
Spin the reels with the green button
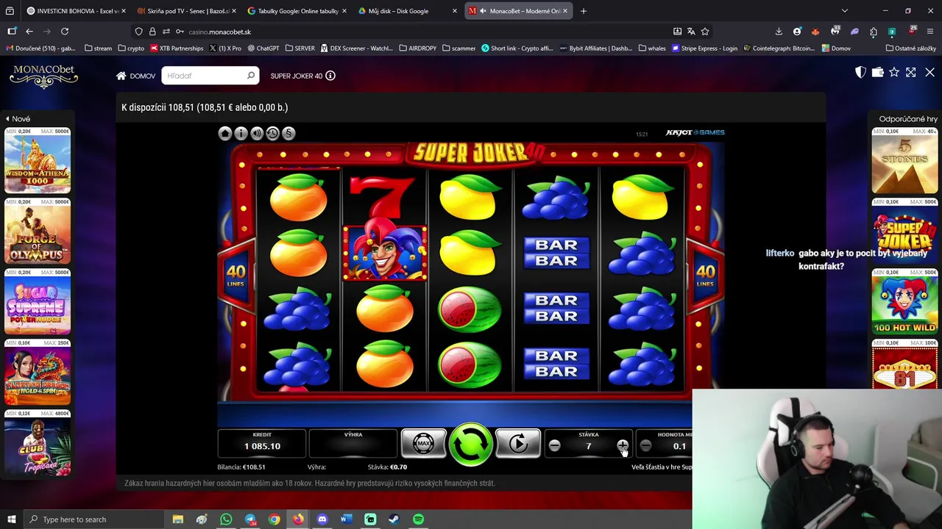click(x=471, y=444)
